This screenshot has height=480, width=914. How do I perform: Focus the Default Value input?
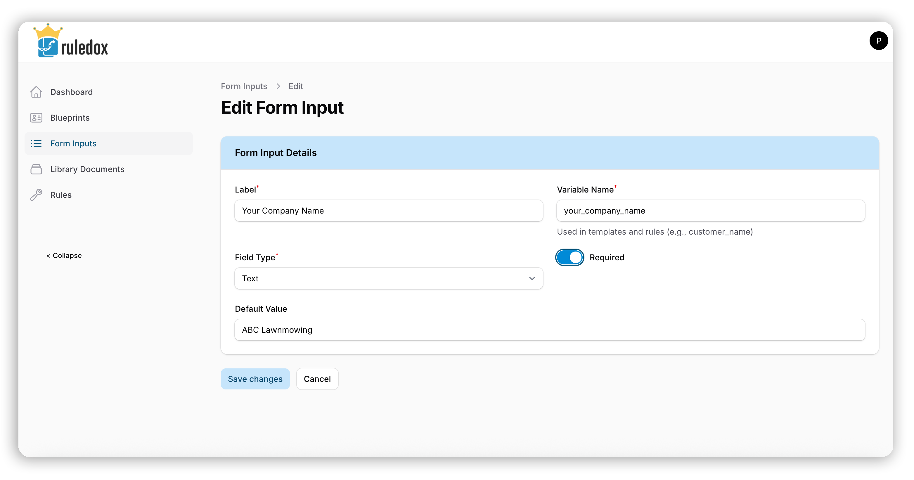(x=549, y=330)
